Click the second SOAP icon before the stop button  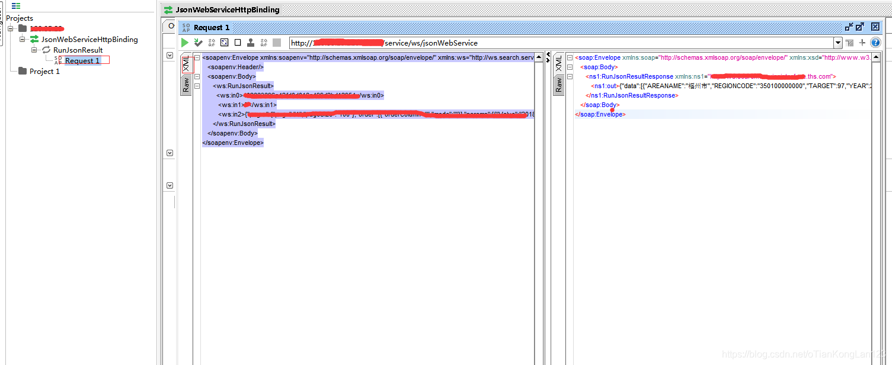(264, 43)
